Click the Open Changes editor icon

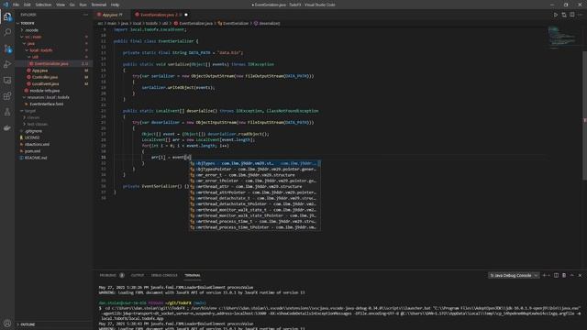click(x=564, y=15)
